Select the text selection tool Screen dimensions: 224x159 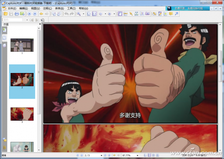(x=142, y=14)
